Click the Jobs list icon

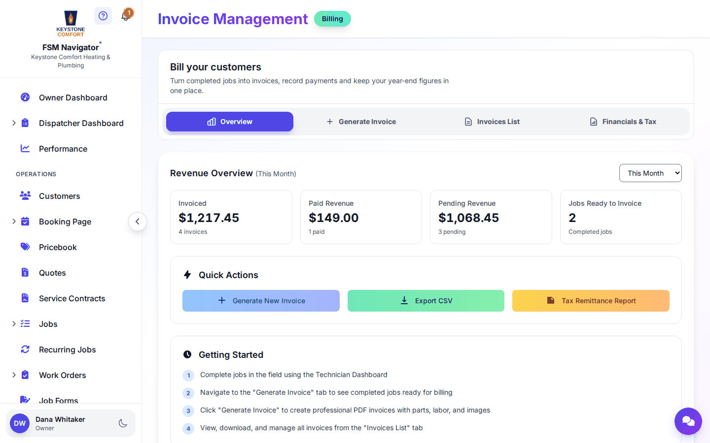pyautogui.click(x=25, y=323)
